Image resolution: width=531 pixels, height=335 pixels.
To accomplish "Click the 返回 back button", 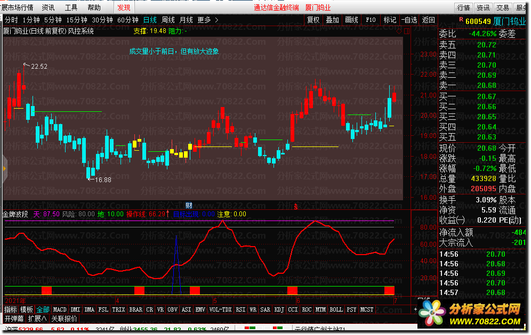I will (429, 20).
